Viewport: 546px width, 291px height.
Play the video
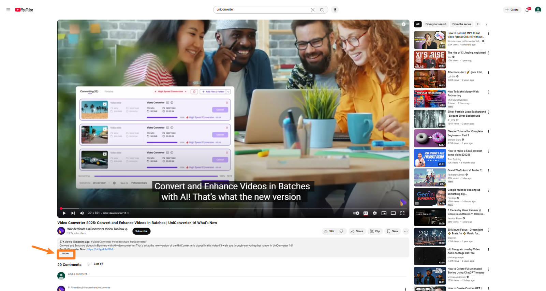click(64, 213)
